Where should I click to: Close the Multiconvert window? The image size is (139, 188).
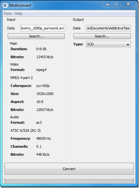(128, 4)
